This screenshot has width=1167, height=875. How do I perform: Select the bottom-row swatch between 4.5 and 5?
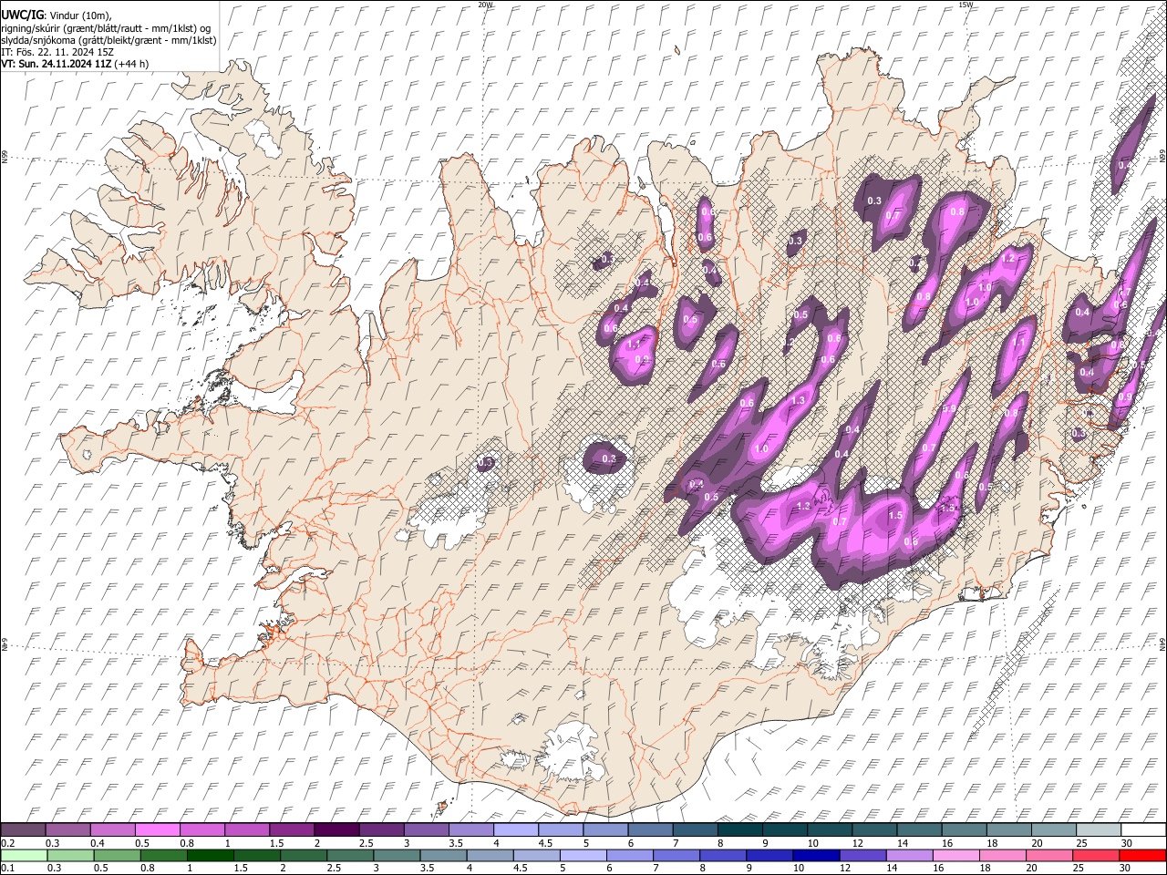536,855
